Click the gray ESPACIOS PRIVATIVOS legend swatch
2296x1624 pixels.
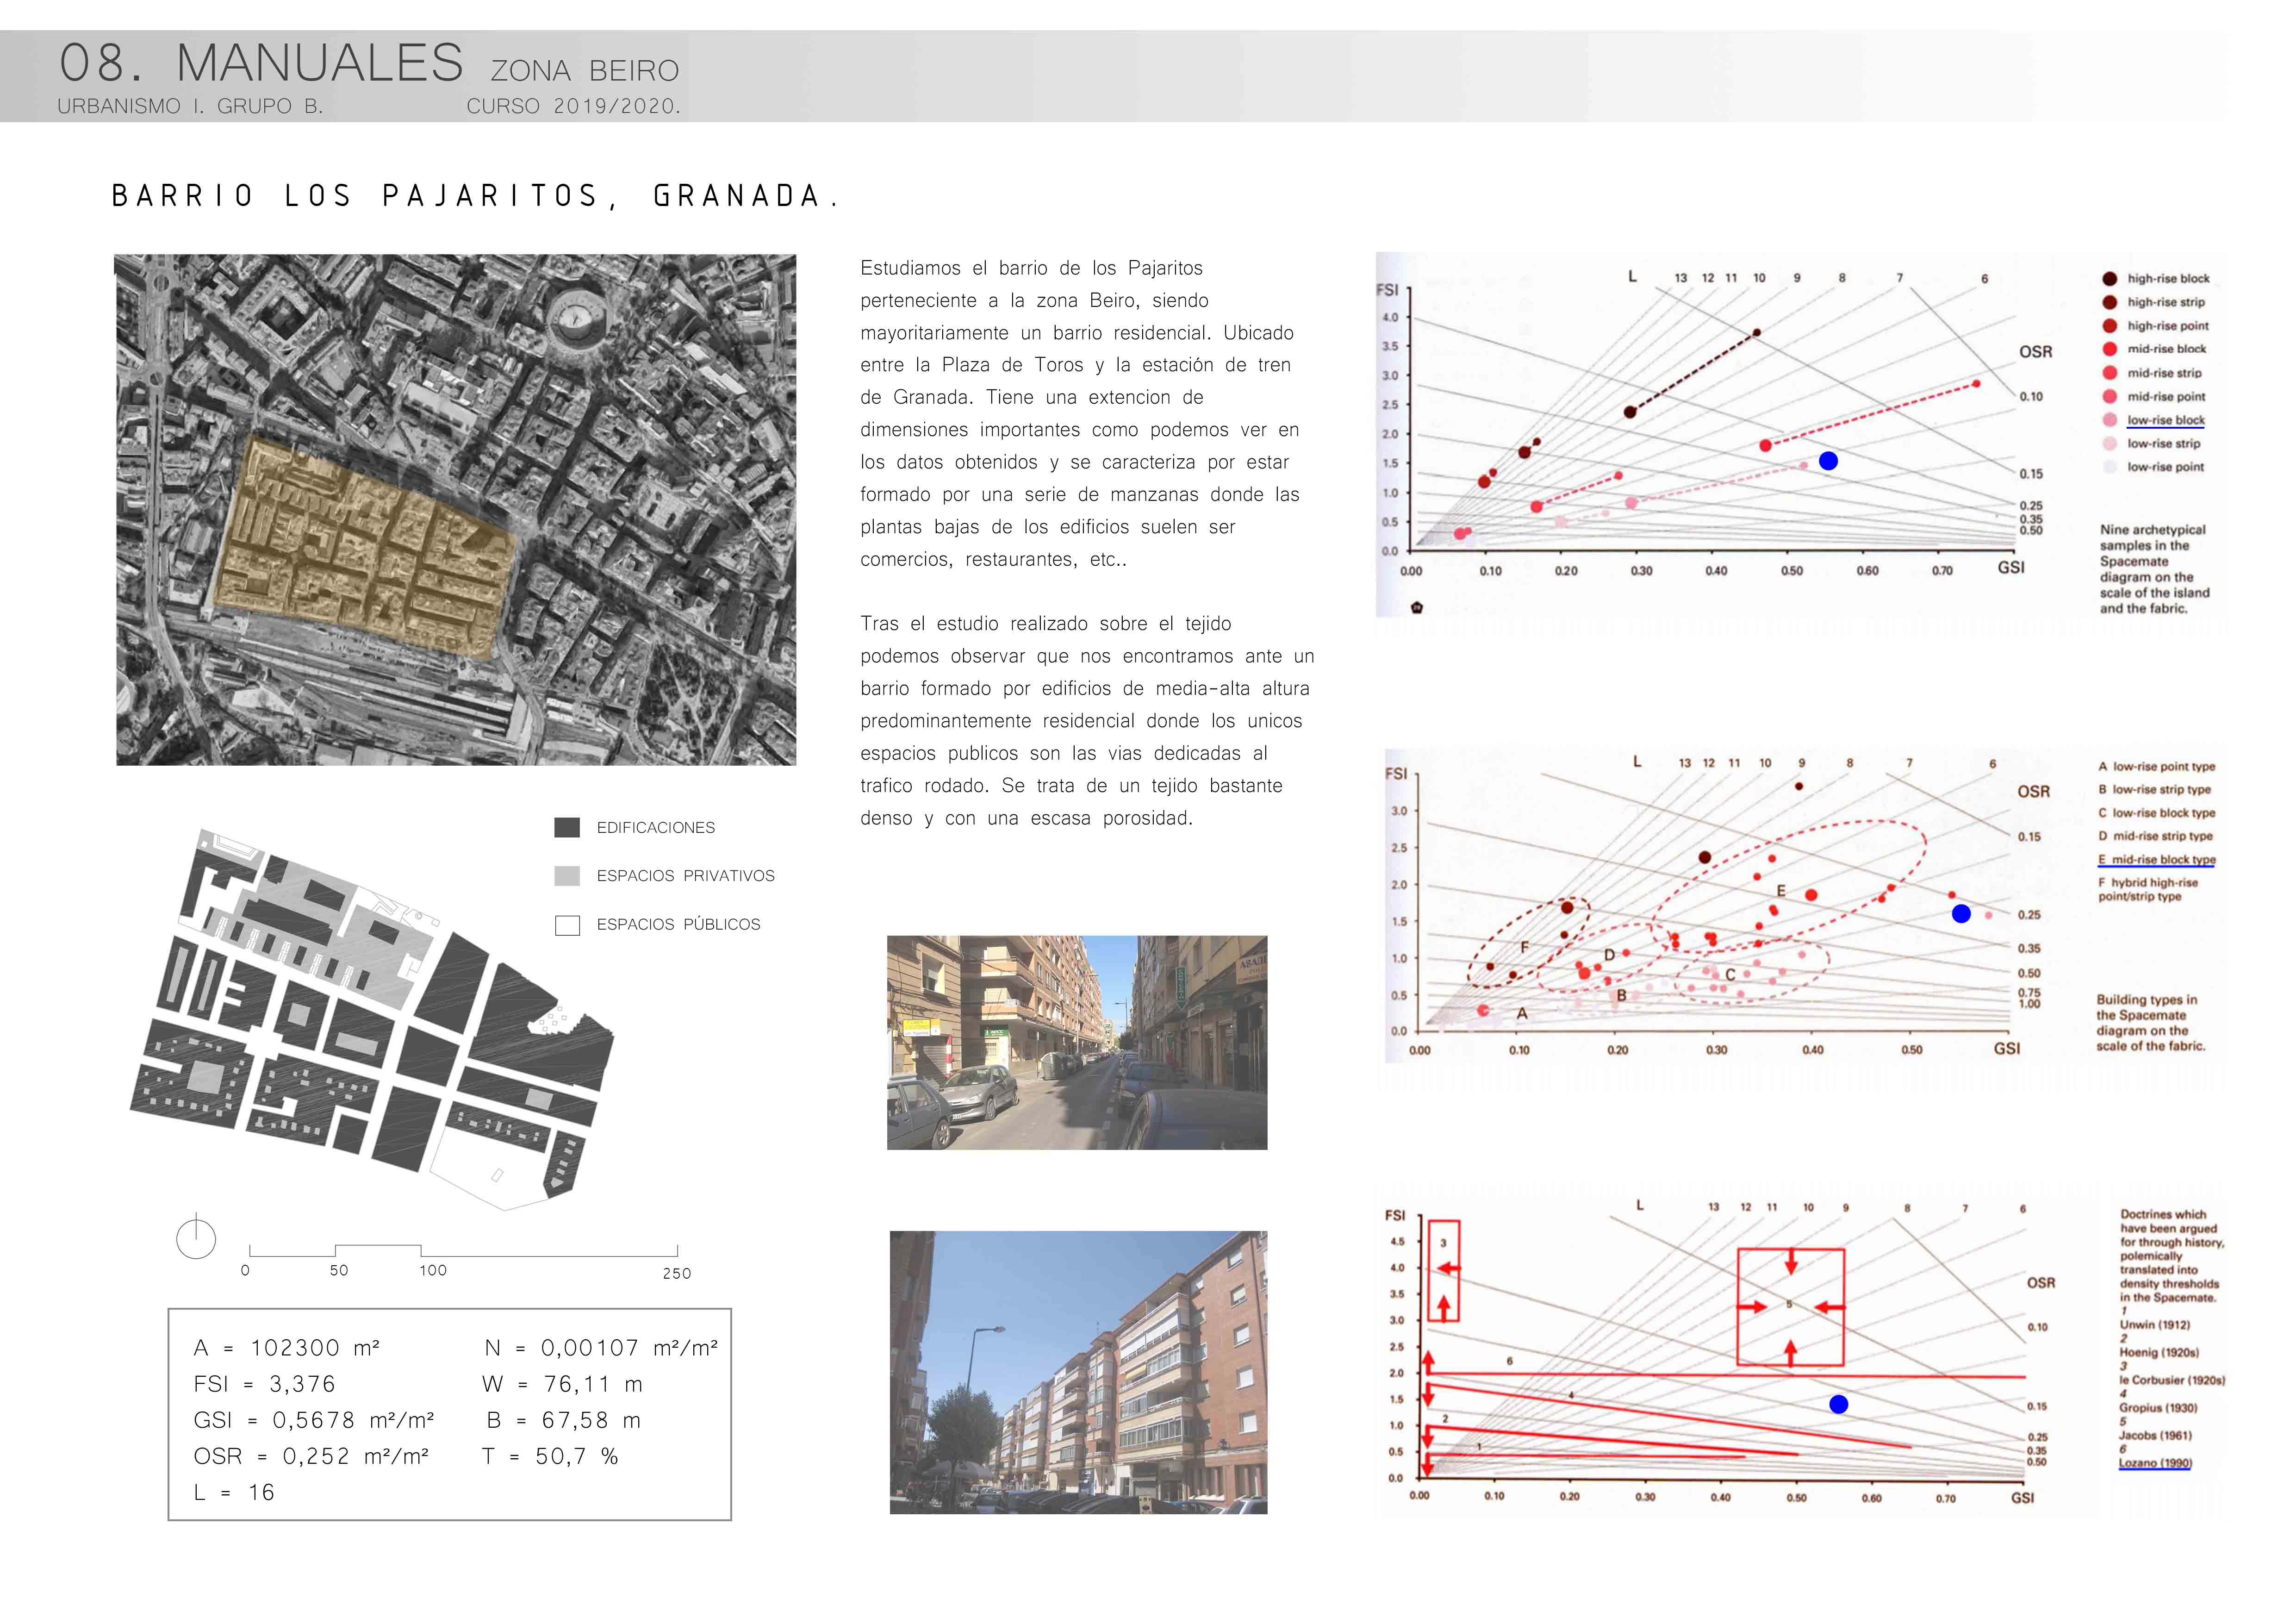(567, 876)
